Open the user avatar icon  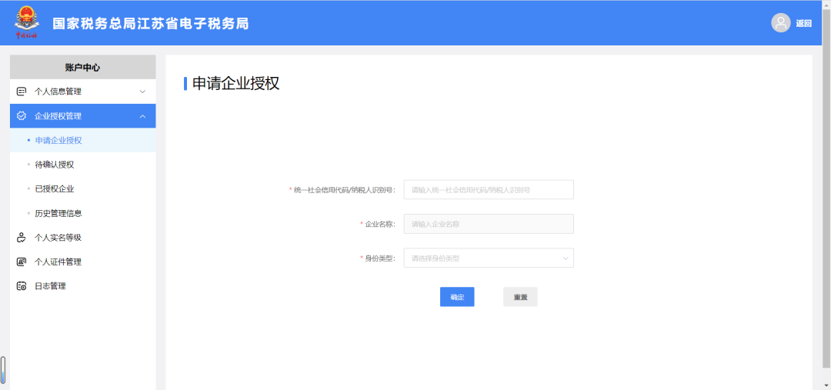[781, 23]
